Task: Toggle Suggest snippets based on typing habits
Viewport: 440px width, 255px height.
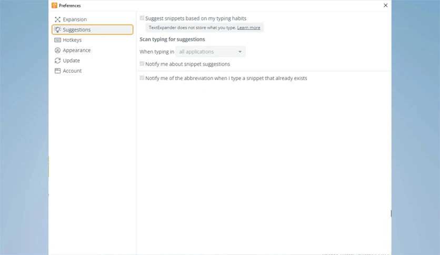Action: tap(142, 18)
